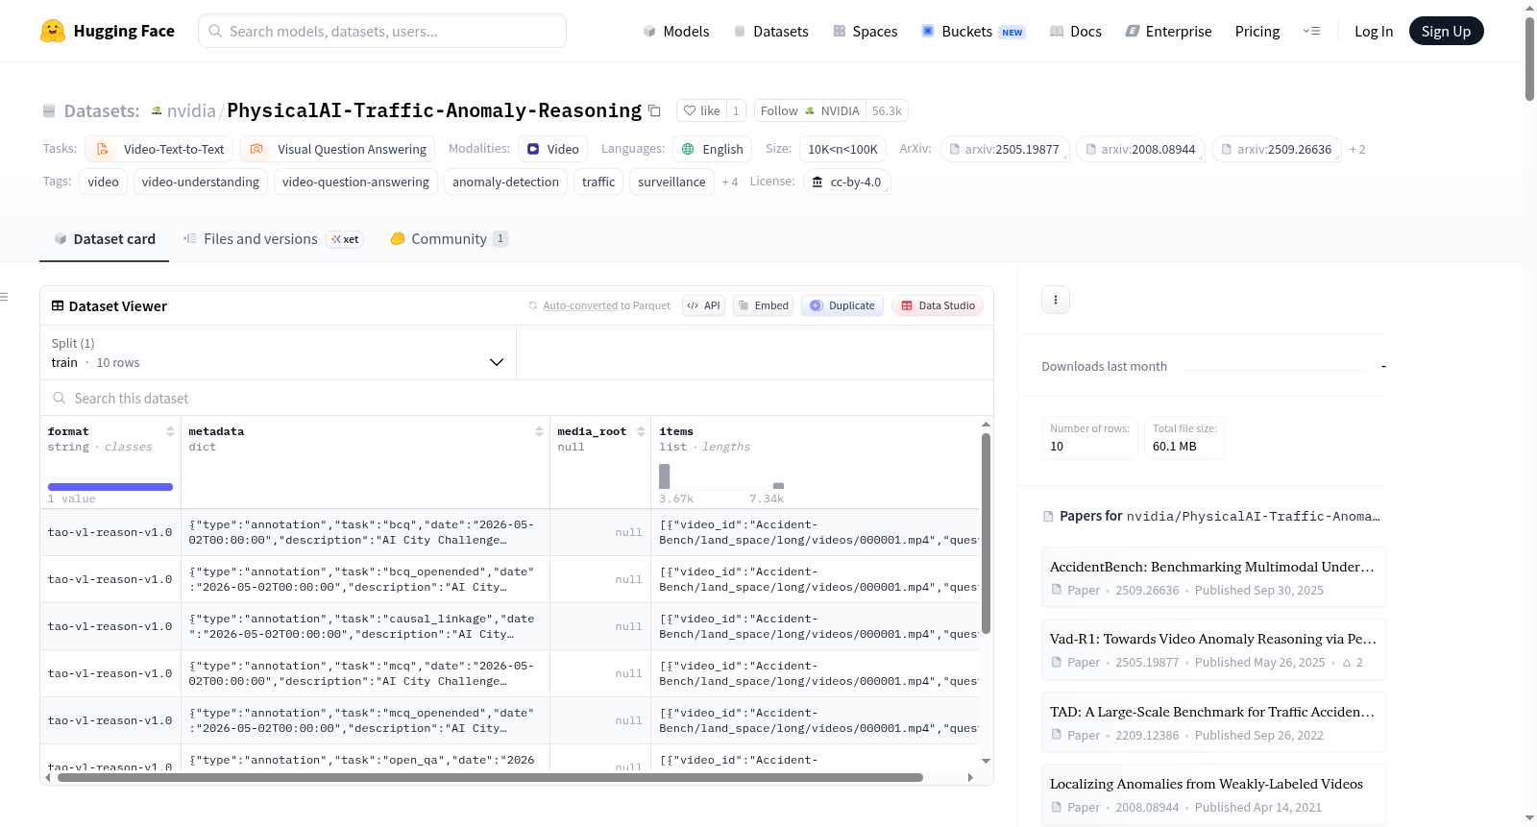This screenshot has width=1537, height=827.
Task: Click the table vertical scrollbar
Action: (986, 533)
